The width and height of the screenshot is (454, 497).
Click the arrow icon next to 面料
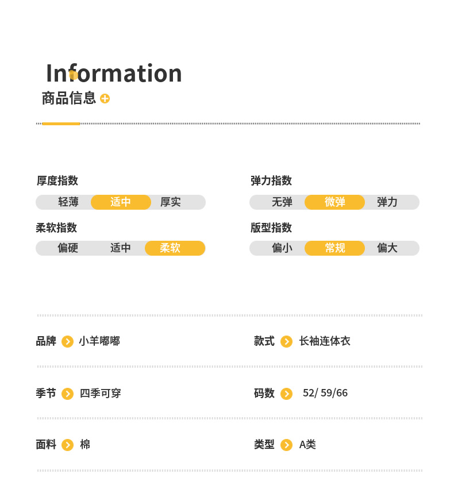point(67,445)
